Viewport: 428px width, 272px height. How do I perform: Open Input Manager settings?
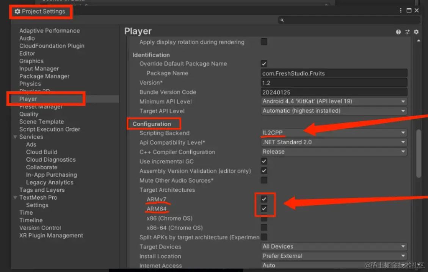click(x=39, y=69)
